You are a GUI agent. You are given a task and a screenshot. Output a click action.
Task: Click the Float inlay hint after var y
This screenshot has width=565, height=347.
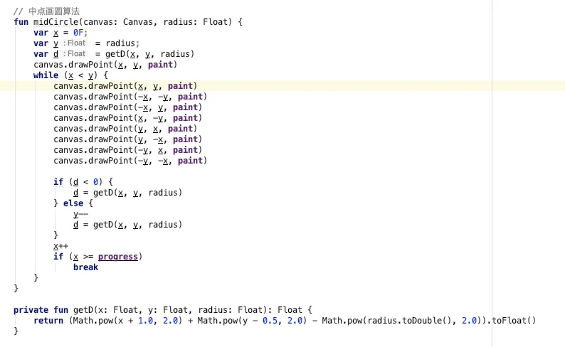pyautogui.click(x=76, y=43)
